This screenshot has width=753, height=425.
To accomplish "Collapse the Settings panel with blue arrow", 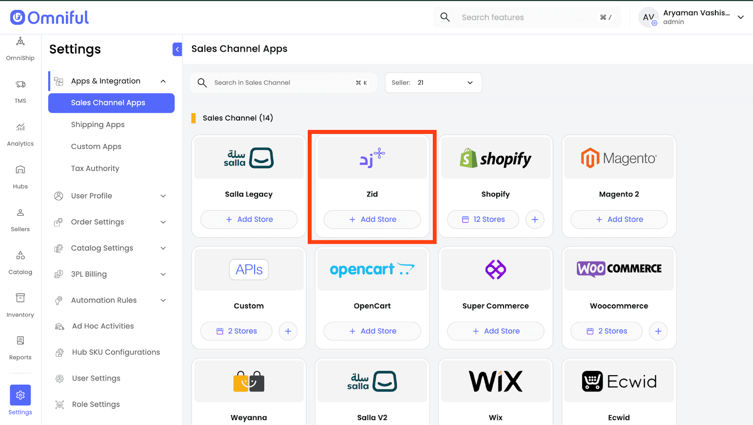I will [x=177, y=49].
